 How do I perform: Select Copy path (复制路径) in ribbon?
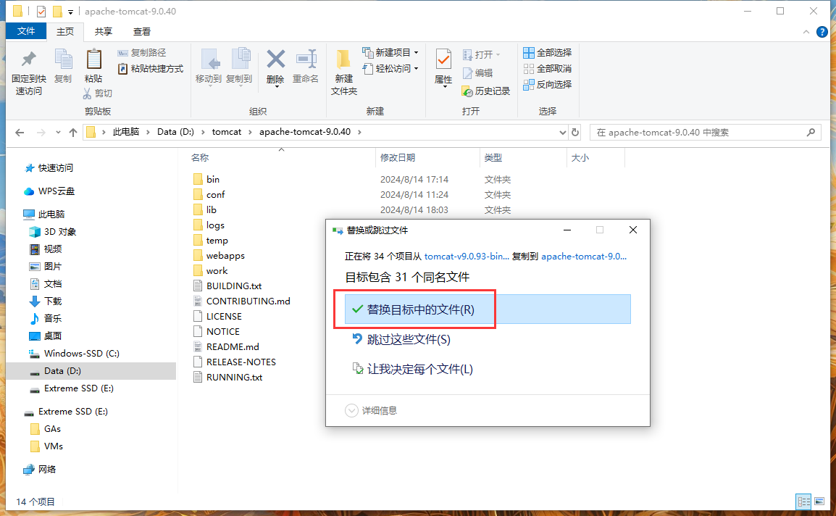(142, 52)
